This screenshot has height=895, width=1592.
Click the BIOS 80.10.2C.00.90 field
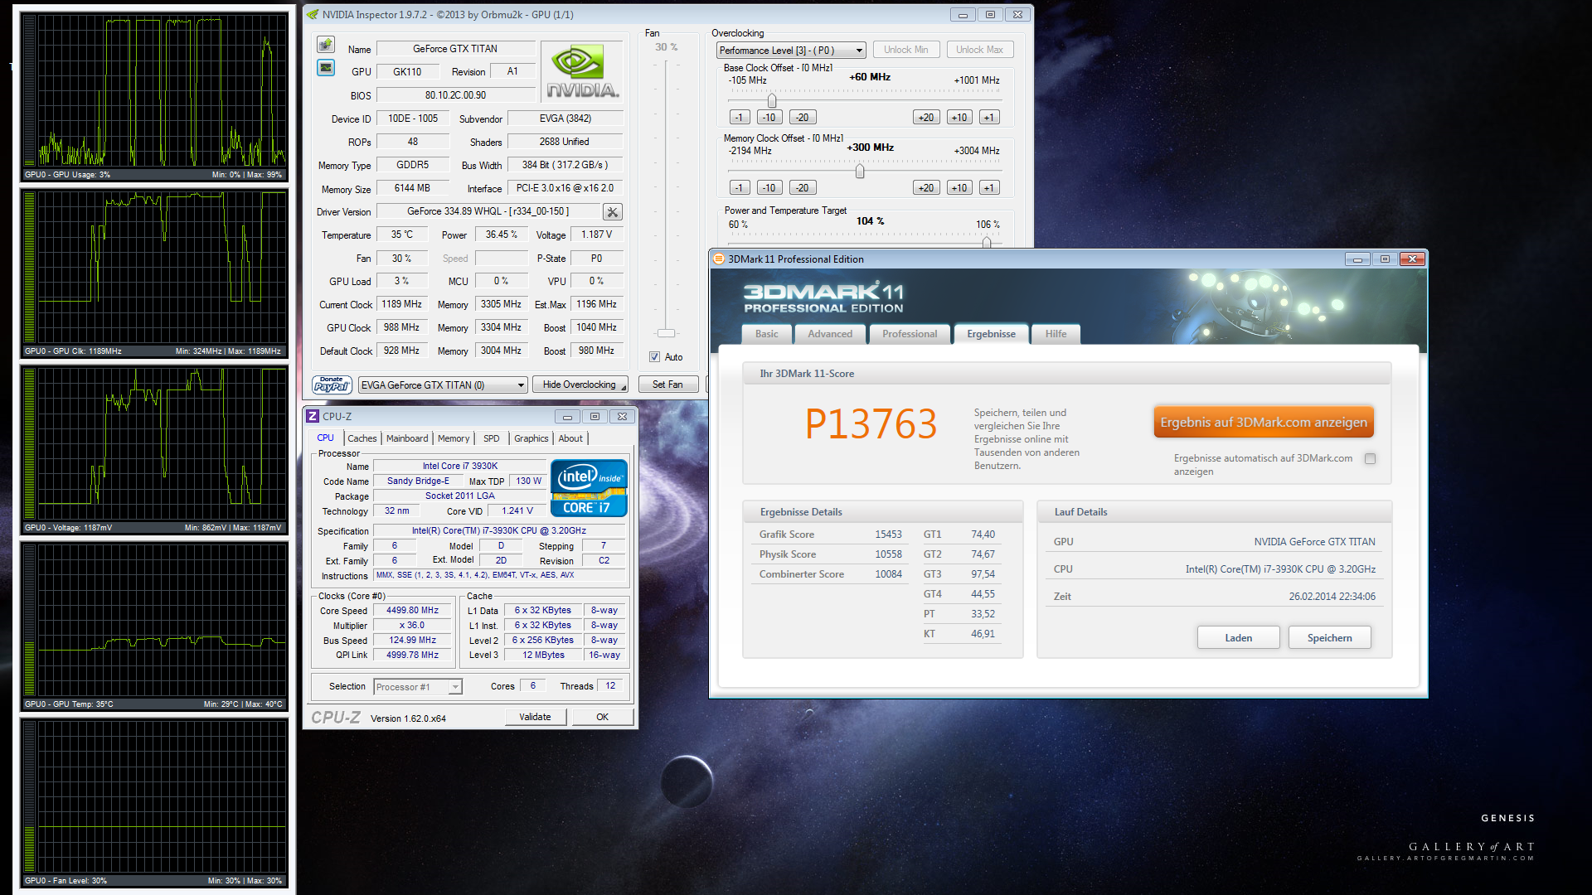click(455, 95)
